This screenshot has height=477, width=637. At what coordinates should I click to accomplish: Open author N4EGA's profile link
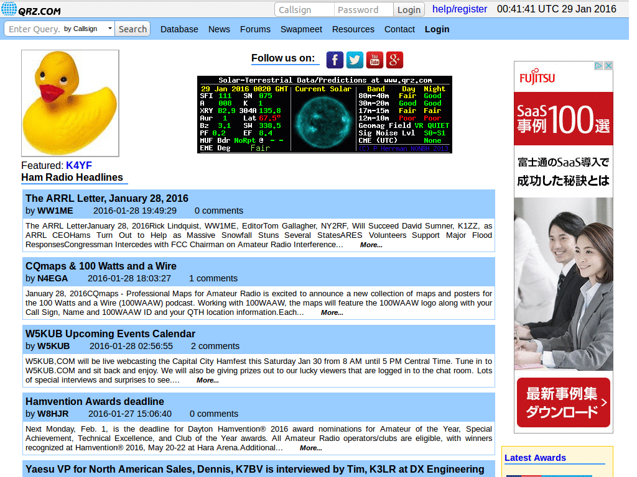pos(52,279)
